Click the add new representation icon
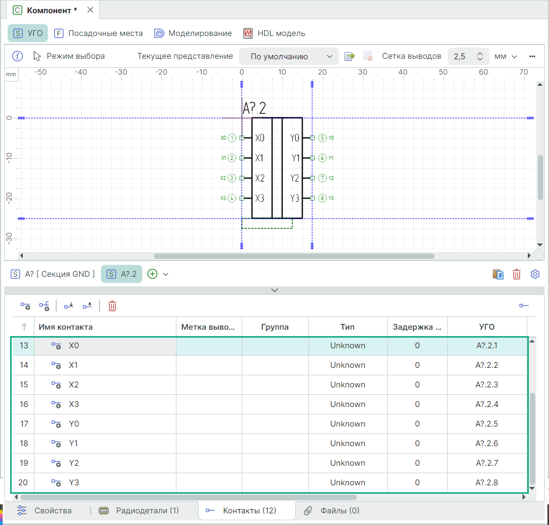The image size is (549, 525). tap(349, 56)
